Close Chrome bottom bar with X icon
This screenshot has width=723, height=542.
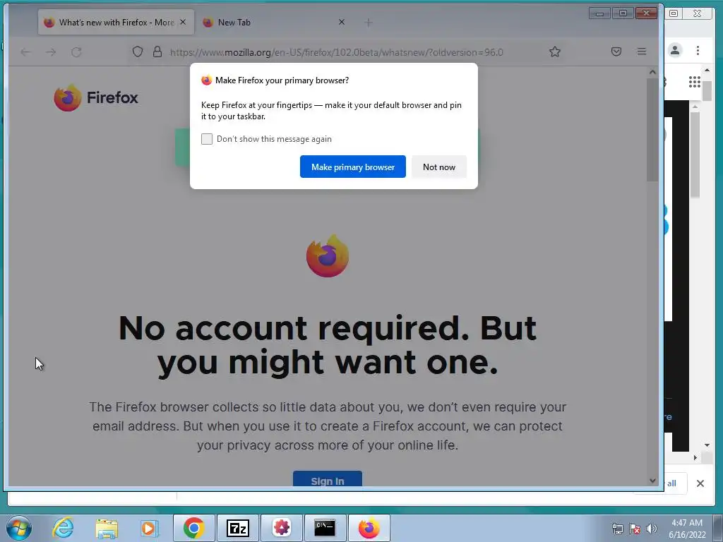tap(700, 483)
